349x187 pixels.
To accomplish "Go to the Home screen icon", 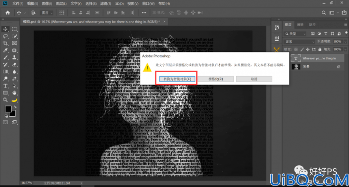I will coord(7,13).
